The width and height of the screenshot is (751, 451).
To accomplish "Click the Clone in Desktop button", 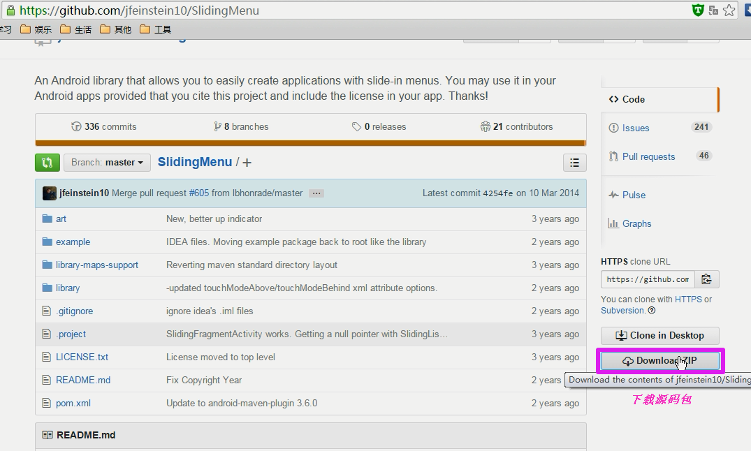I will (x=659, y=335).
